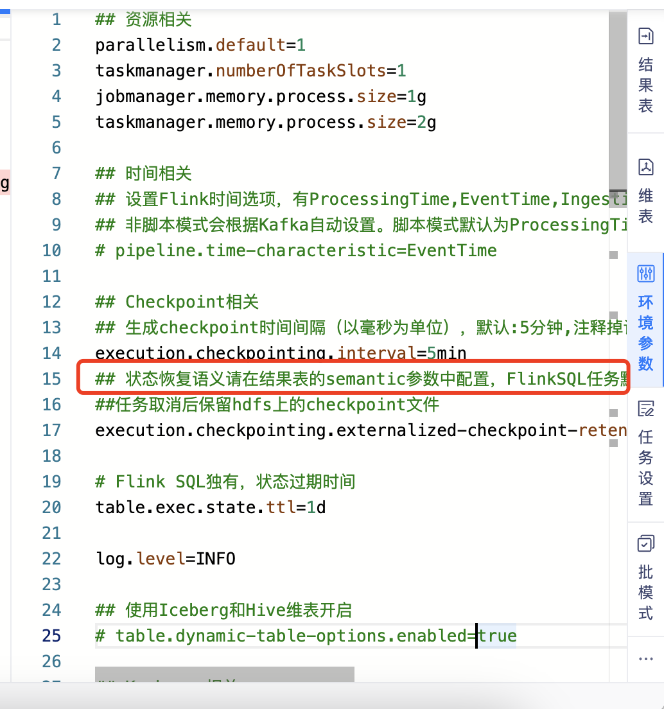Click line number 15 in the gutter
This screenshot has width=664, height=709.
pos(51,379)
